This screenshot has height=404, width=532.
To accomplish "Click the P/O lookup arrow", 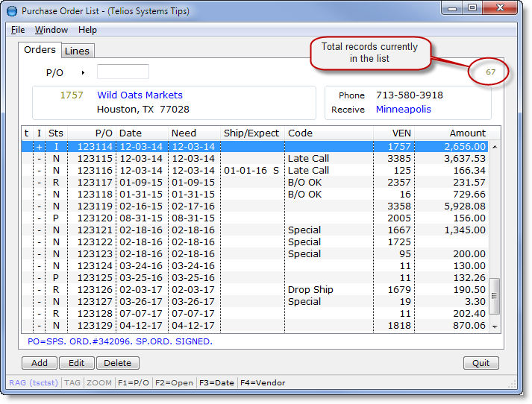I will tap(83, 72).
